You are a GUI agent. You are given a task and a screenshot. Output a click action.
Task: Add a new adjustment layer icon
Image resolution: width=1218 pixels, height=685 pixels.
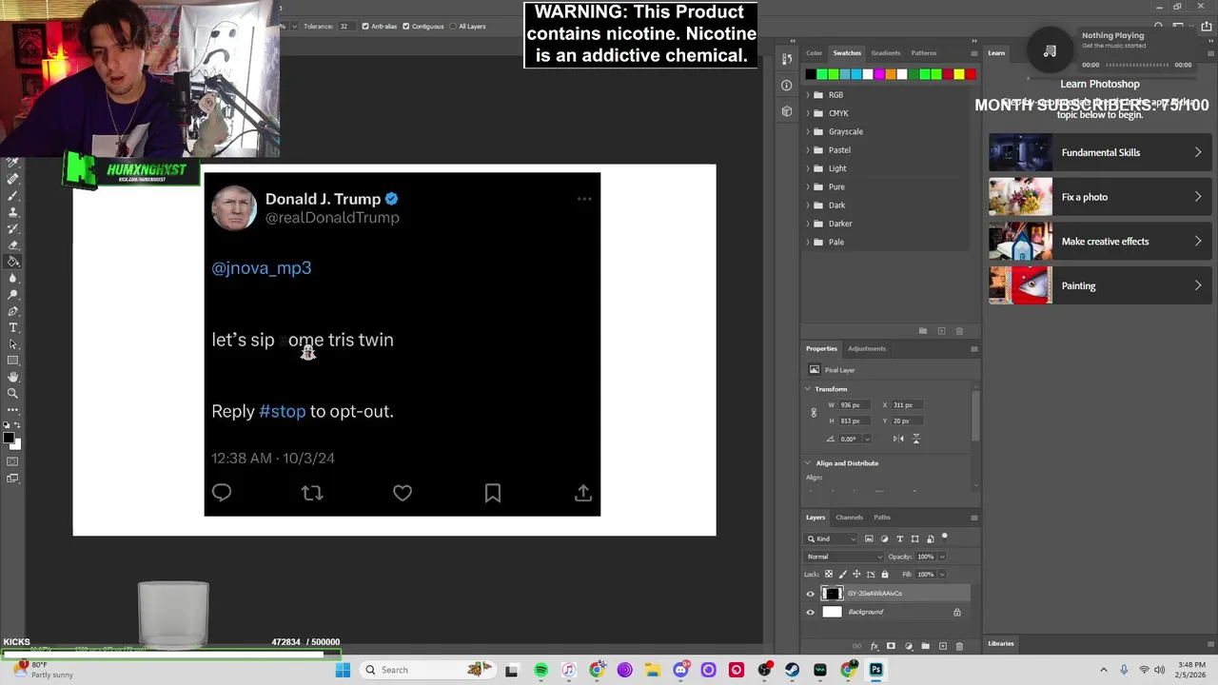[x=909, y=647]
